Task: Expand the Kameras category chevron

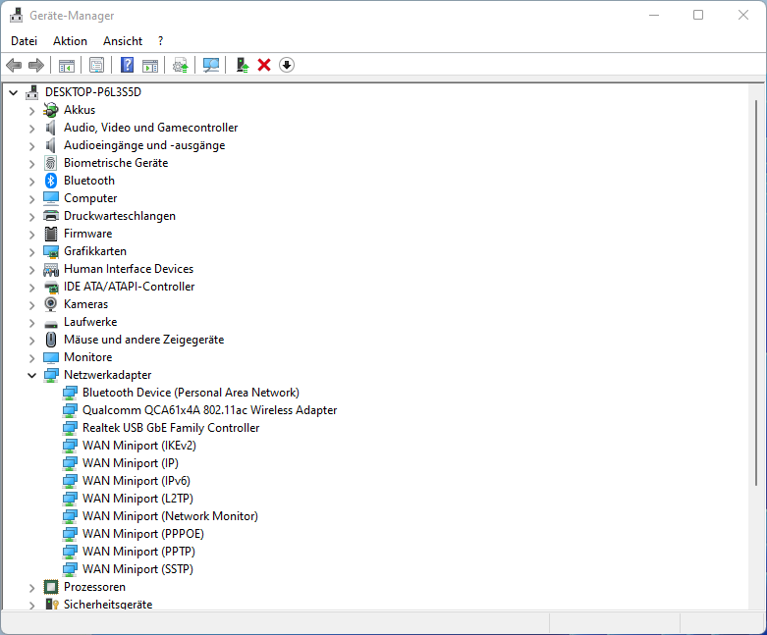Action: pyautogui.click(x=31, y=305)
